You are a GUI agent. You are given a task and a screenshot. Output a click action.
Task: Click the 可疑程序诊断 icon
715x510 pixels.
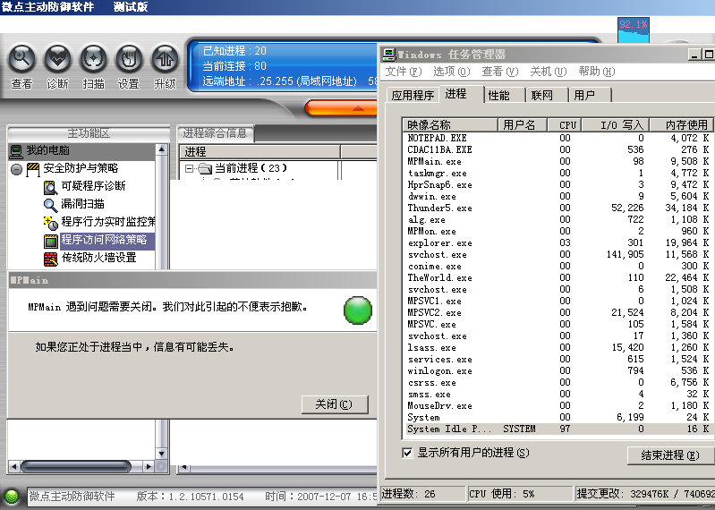click(x=51, y=187)
